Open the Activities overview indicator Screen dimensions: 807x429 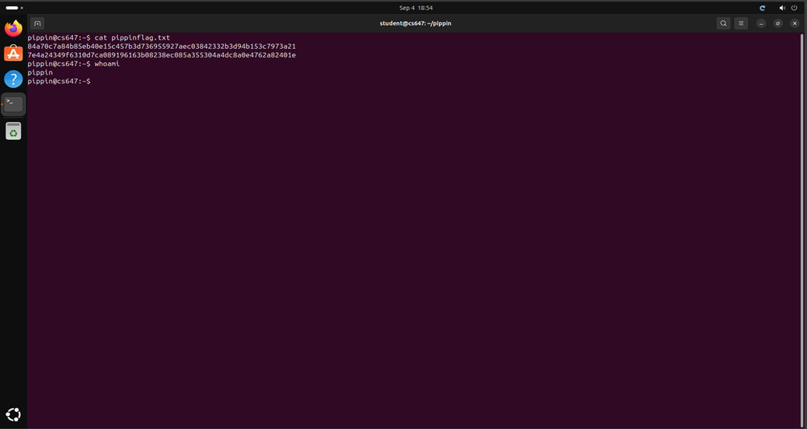coord(14,8)
